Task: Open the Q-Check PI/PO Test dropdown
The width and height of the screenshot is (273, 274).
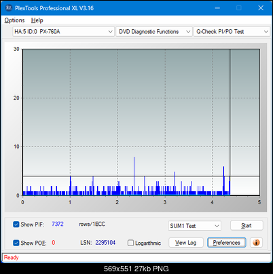Action: 232,32
